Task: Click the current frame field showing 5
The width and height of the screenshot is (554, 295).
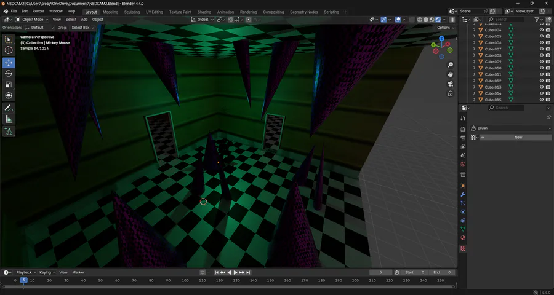Action: pyautogui.click(x=380, y=272)
